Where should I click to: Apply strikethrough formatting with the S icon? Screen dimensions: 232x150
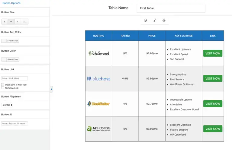[164, 20]
